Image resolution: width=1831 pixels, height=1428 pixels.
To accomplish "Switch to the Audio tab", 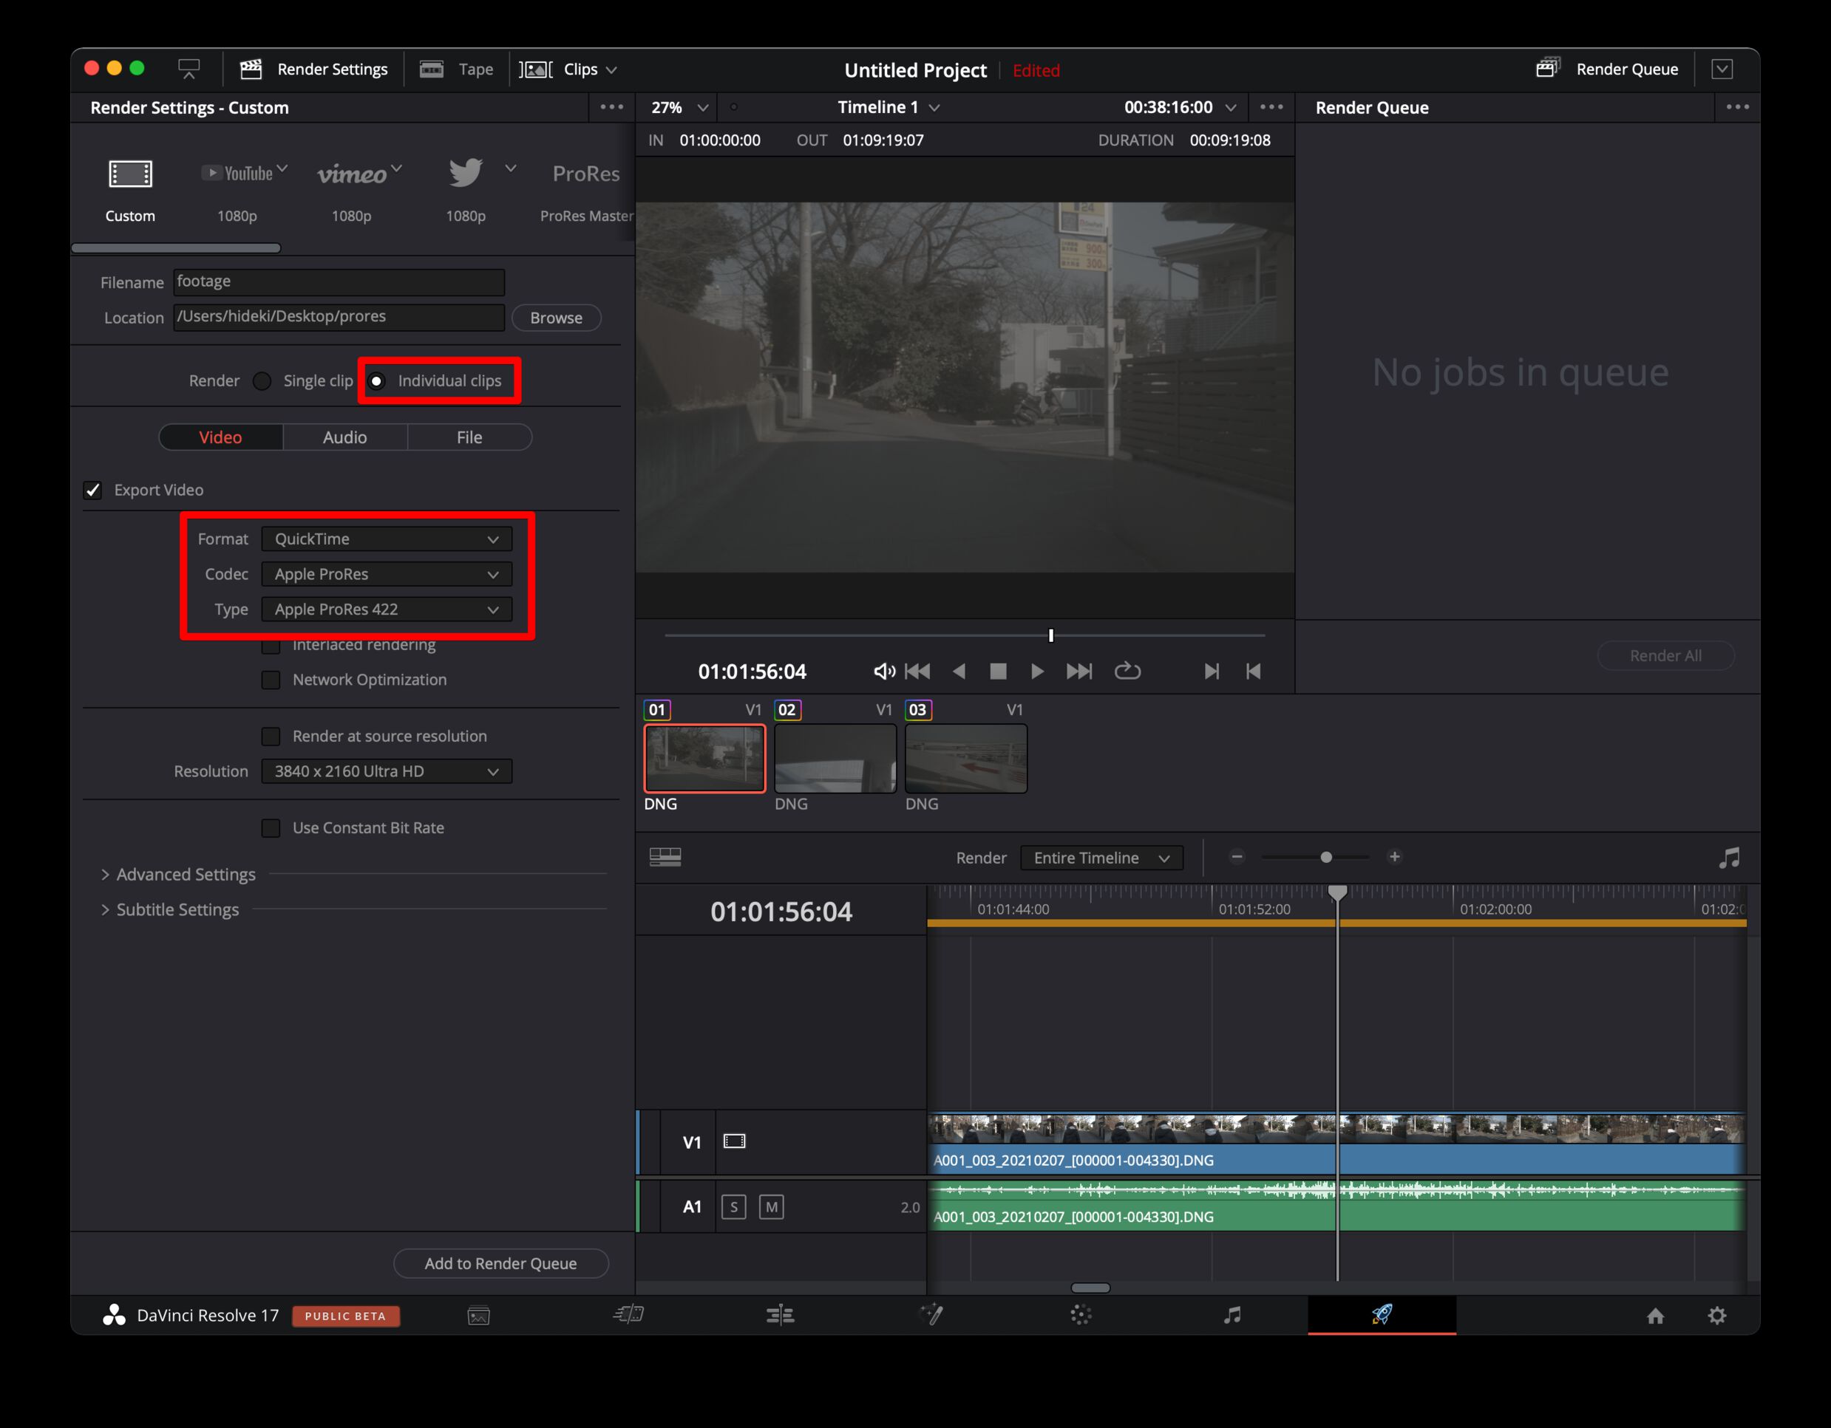I will [344, 437].
